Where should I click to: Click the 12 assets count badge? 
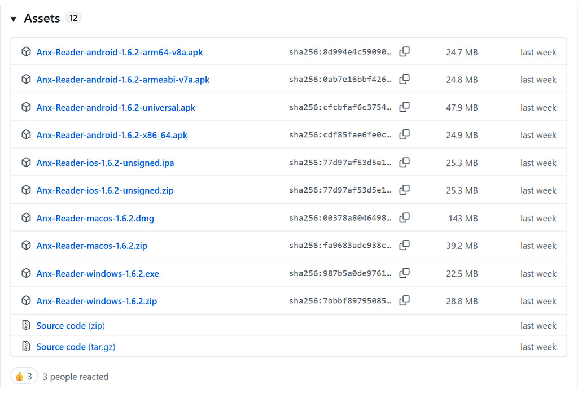pos(73,18)
